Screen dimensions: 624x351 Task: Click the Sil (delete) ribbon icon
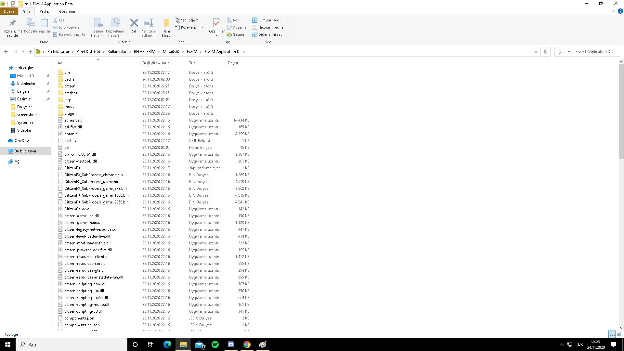pyautogui.click(x=134, y=23)
